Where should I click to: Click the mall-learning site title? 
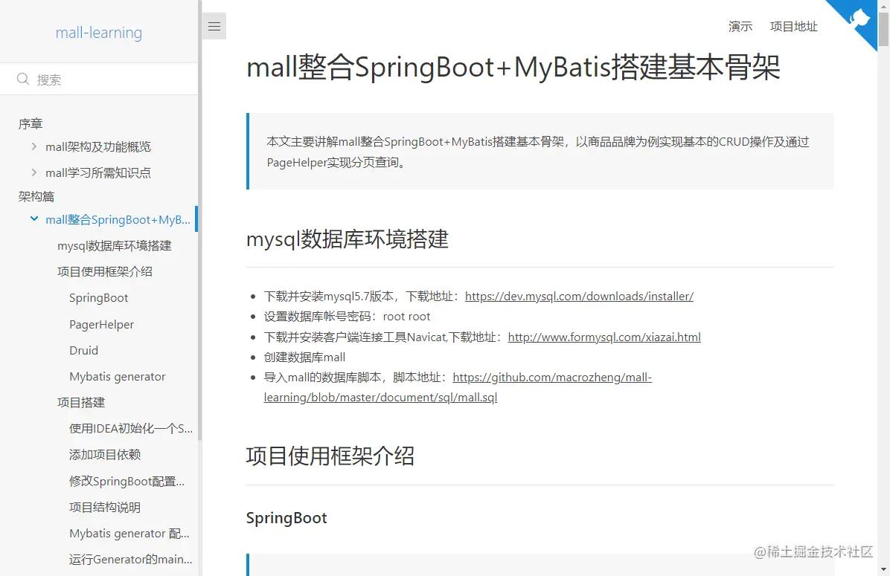[99, 32]
